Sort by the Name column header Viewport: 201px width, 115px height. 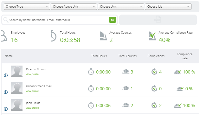9,56
